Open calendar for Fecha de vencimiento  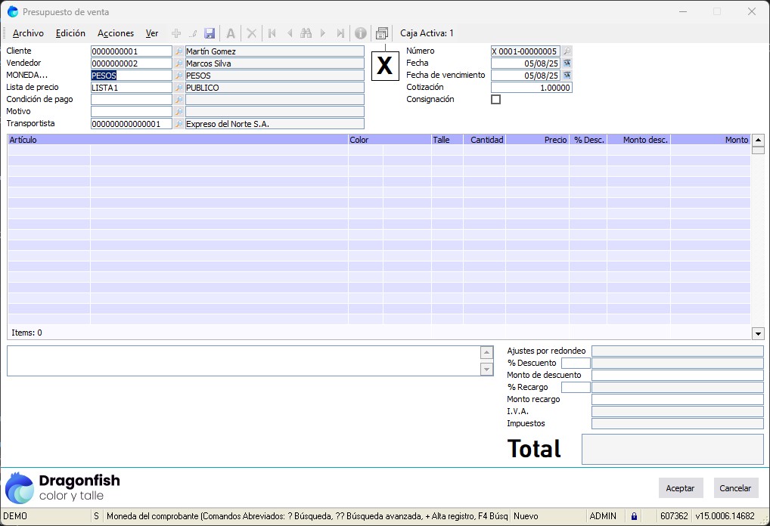point(567,76)
